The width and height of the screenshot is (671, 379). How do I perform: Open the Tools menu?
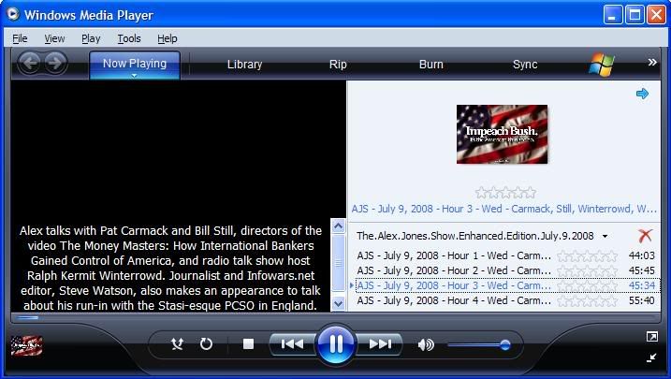point(129,38)
